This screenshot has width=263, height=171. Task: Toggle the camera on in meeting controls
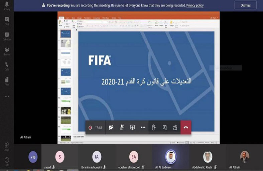111,128
